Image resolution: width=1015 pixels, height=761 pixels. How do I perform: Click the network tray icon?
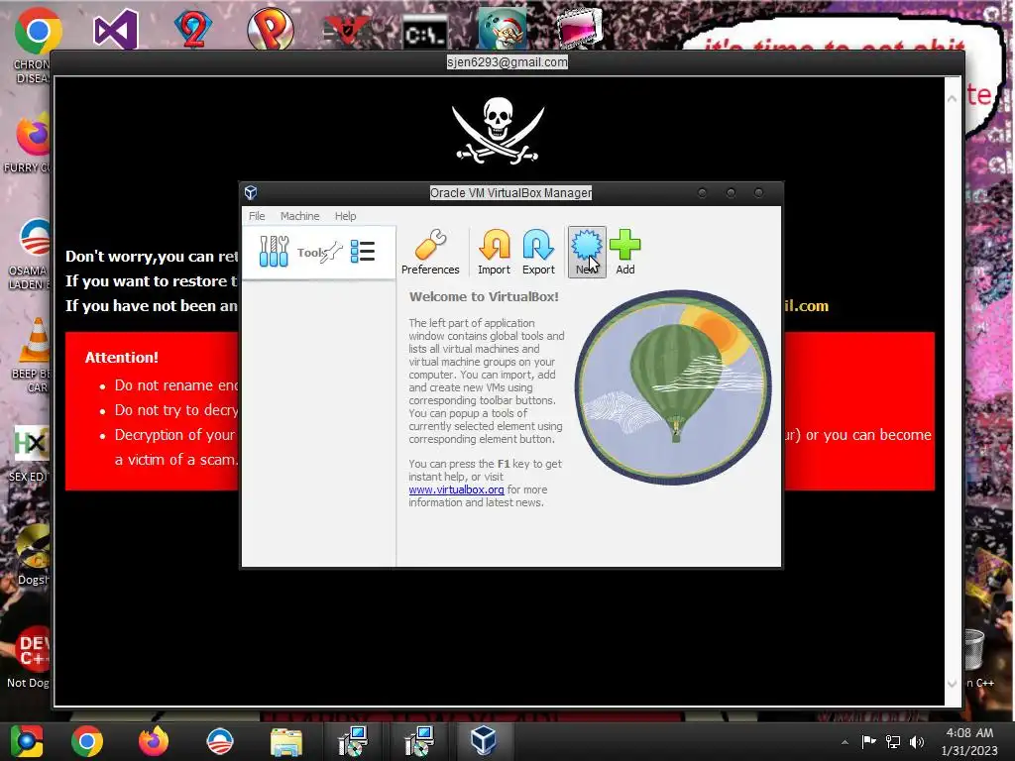[893, 741]
